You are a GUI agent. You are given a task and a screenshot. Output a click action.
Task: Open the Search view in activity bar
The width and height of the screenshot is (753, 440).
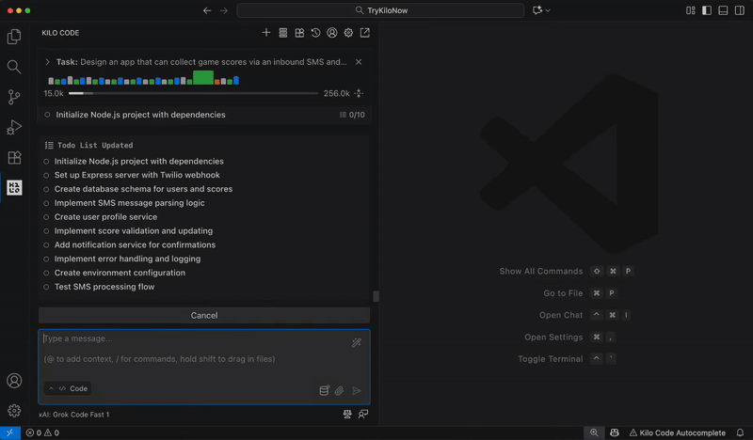point(14,67)
